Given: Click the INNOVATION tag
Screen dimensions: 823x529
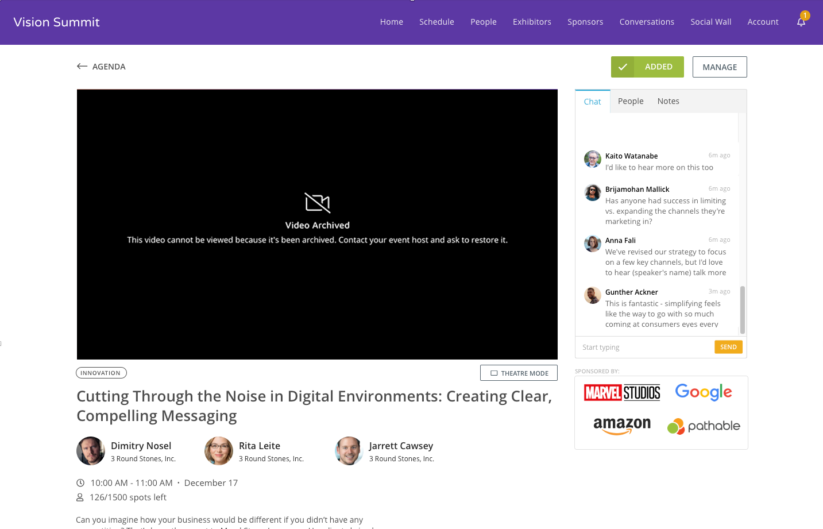Looking at the screenshot, I should [101, 373].
